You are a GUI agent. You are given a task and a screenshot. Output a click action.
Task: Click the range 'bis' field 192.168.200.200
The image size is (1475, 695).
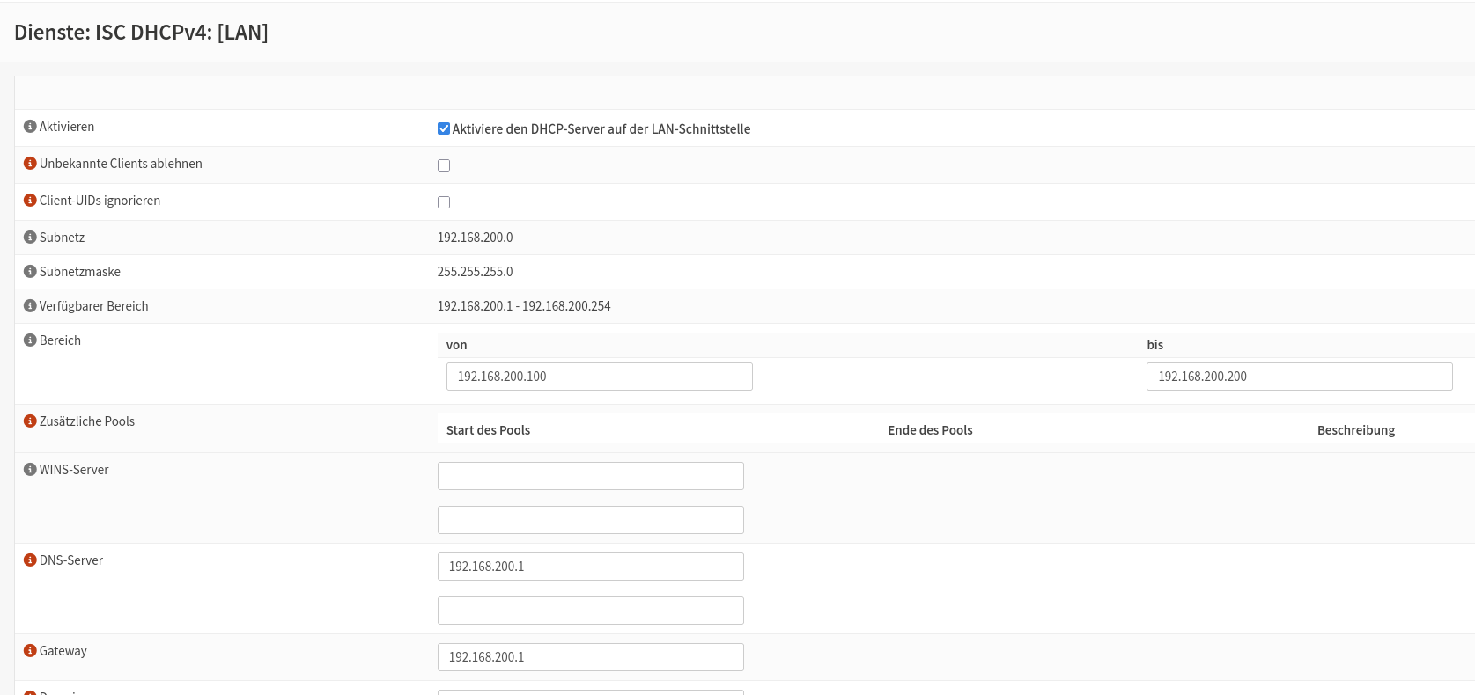(1299, 377)
